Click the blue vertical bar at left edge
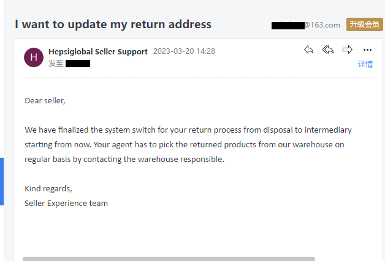 (2, 182)
